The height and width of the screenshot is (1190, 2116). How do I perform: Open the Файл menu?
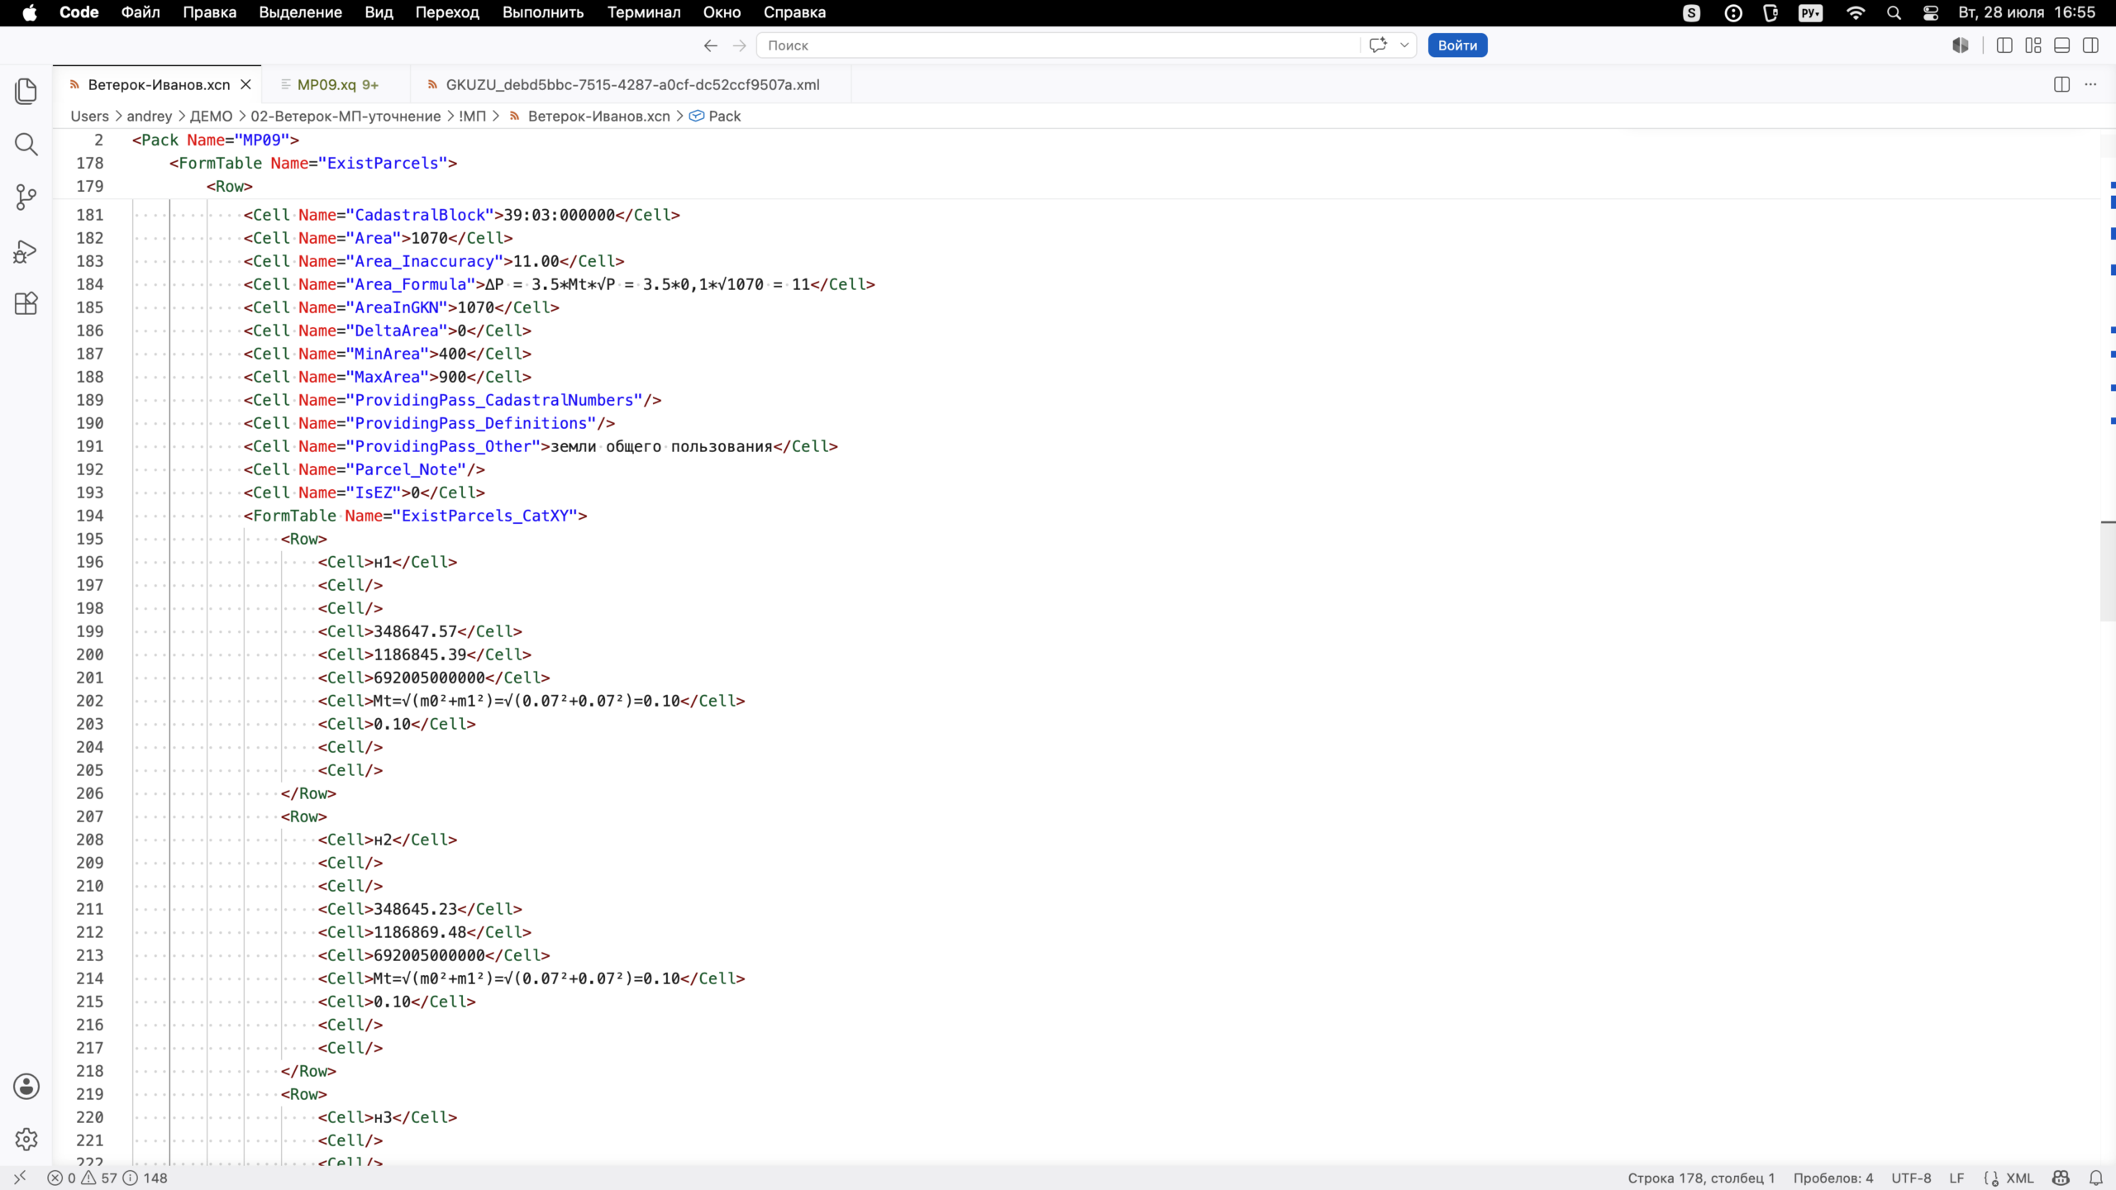coord(141,12)
